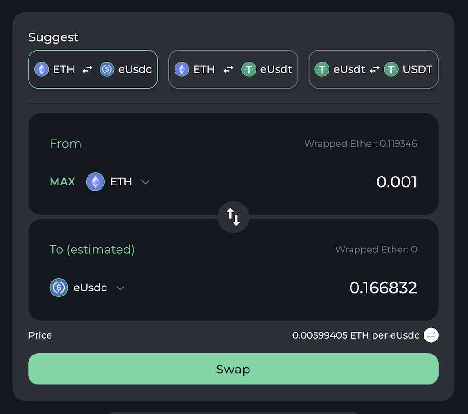
Task: Click the eUsdt icon in the second suggestion chip
Action: click(x=249, y=69)
